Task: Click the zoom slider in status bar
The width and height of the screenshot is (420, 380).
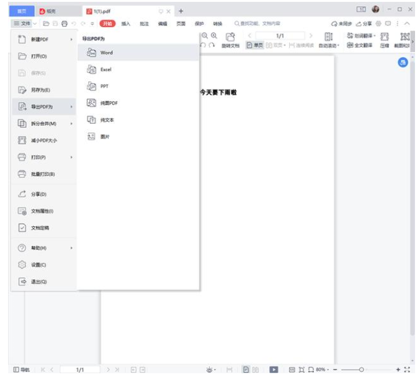Action: pyautogui.click(x=362, y=370)
